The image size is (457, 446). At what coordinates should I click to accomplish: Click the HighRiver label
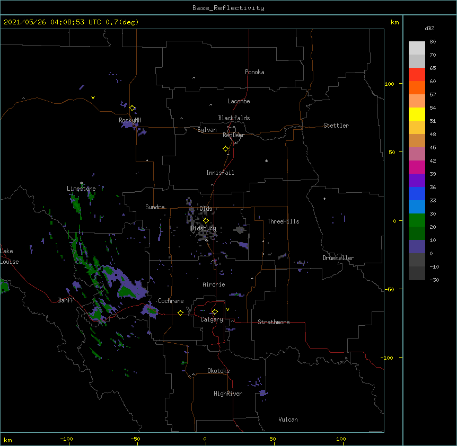[x=228, y=394]
